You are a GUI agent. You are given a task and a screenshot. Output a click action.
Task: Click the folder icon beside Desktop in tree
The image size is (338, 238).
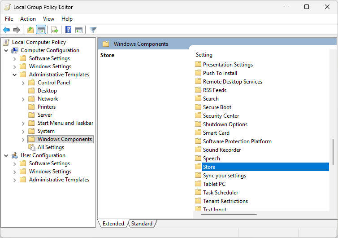(31, 91)
